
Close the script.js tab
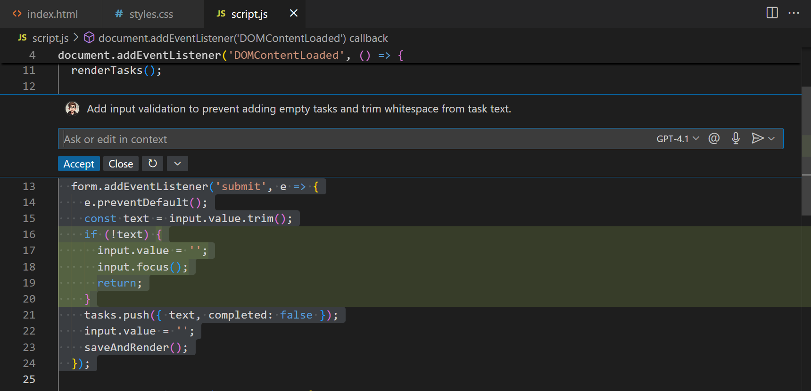click(293, 13)
